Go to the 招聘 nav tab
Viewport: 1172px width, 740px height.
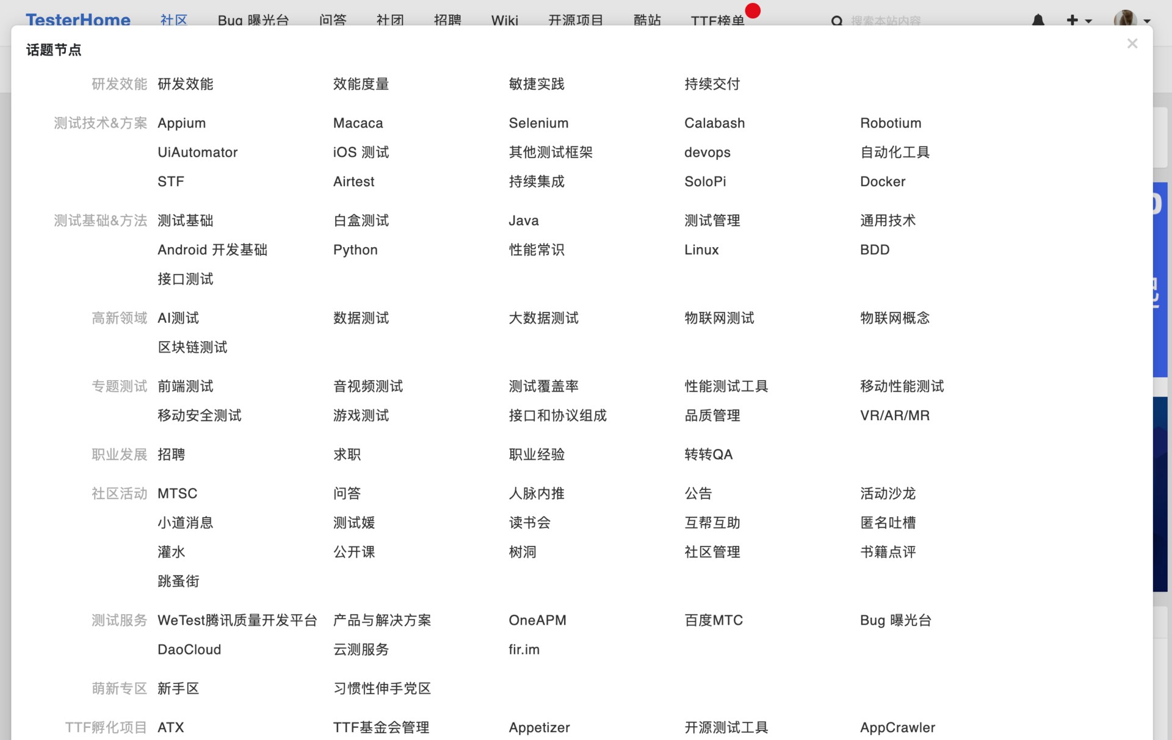[x=447, y=20]
